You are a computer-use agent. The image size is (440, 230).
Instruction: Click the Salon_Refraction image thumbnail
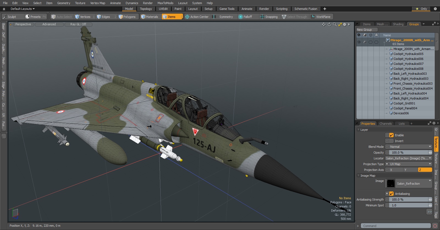391,183
